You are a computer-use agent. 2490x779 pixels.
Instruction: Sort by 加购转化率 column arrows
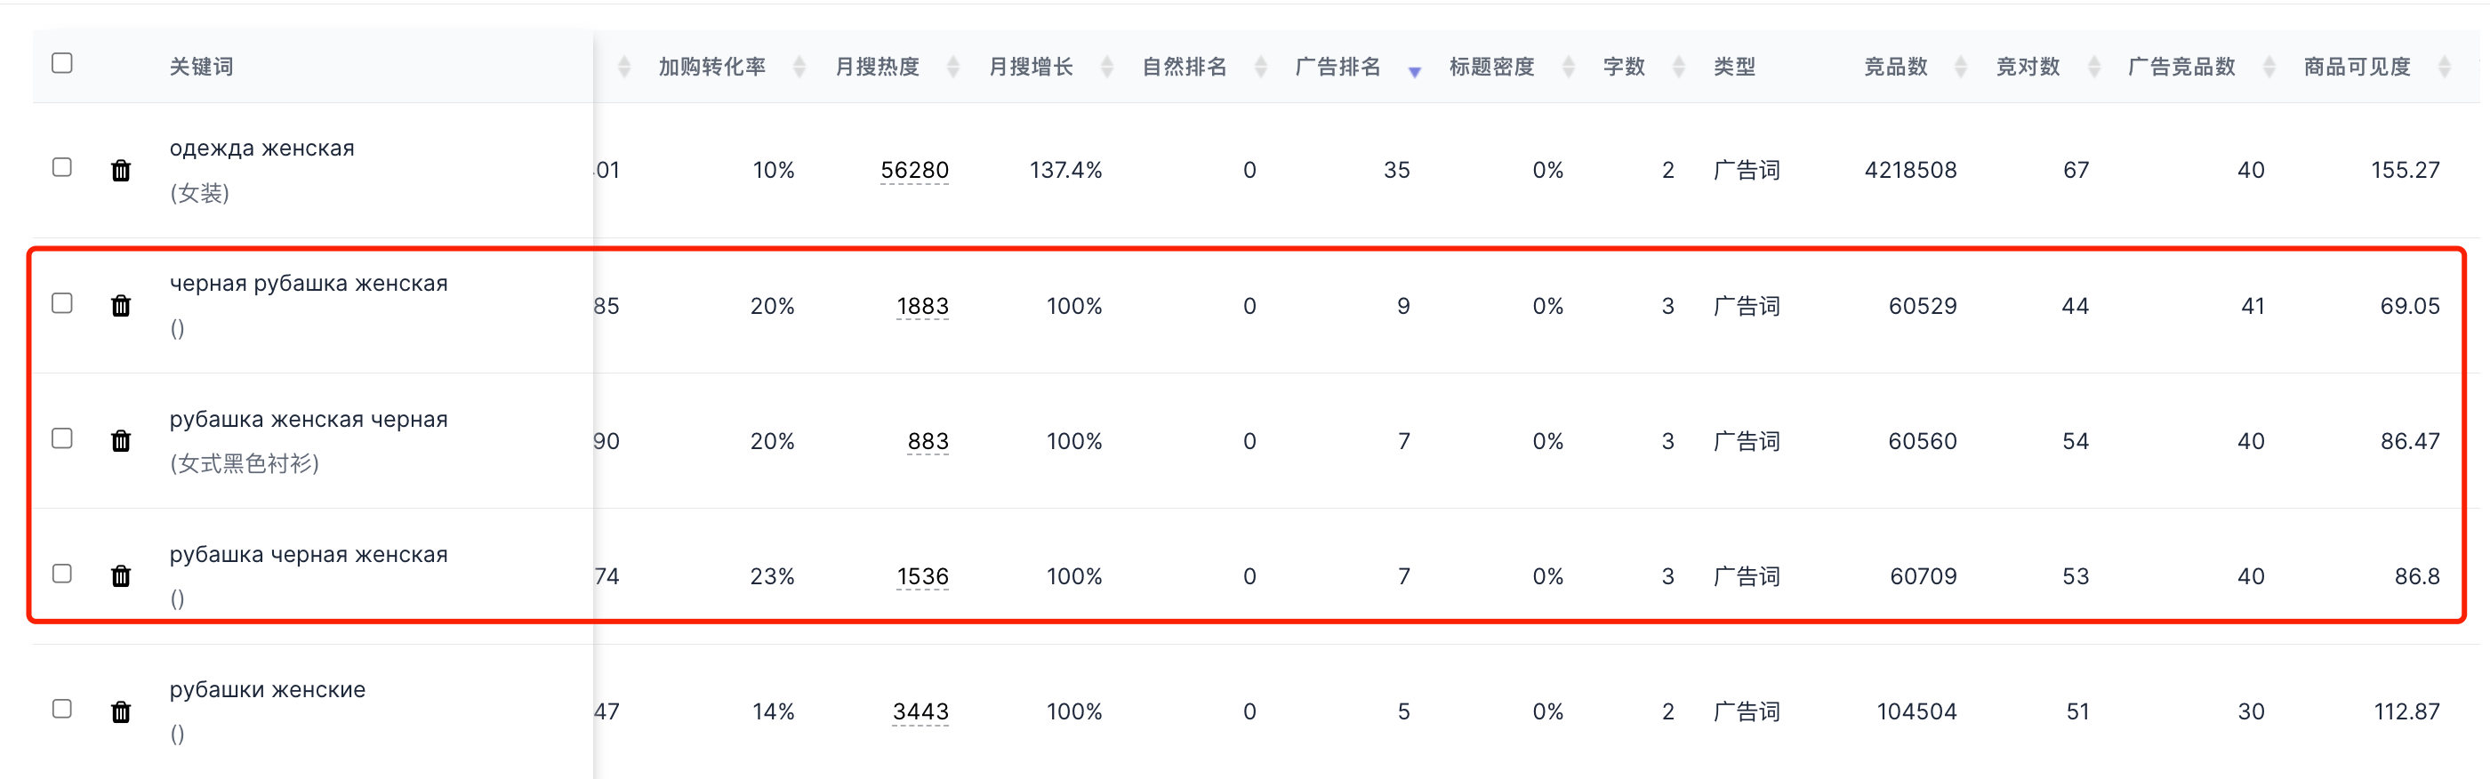(x=799, y=67)
